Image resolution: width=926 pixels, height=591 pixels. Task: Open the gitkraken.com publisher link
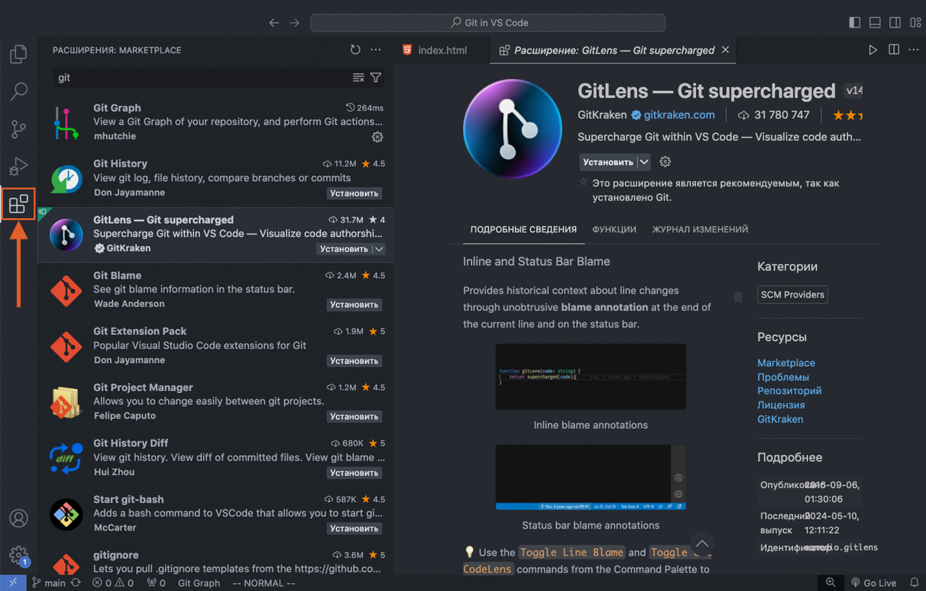click(x=679, y=115)
